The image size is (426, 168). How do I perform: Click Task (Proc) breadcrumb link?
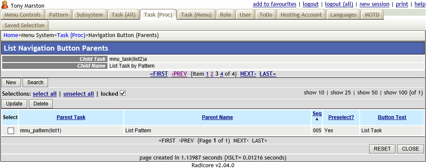71,35
